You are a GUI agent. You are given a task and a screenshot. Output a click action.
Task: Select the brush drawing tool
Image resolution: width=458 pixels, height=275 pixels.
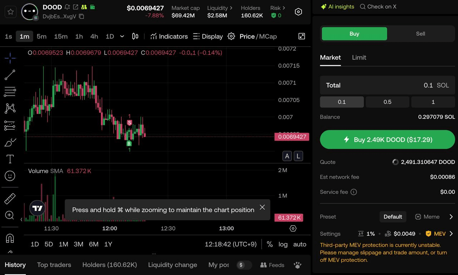click(10, 142)
